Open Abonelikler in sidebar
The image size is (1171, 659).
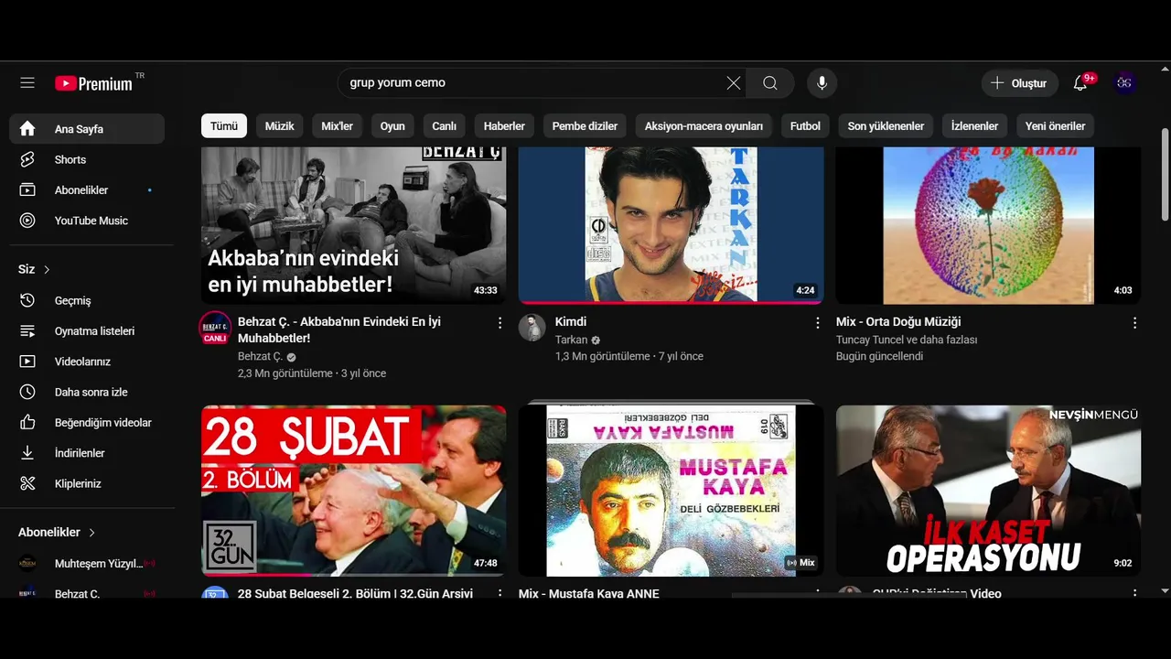(x=87, y=190)
